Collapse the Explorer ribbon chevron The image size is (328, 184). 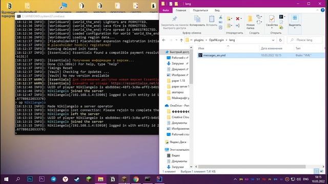coord(317,10)
